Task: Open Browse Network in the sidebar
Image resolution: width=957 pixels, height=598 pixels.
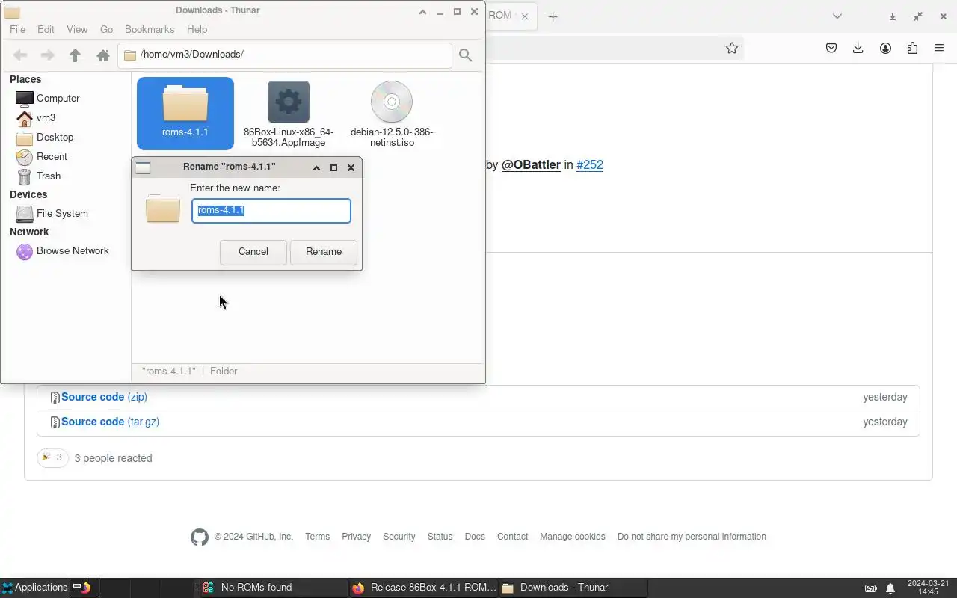Action: pos(73,250)
